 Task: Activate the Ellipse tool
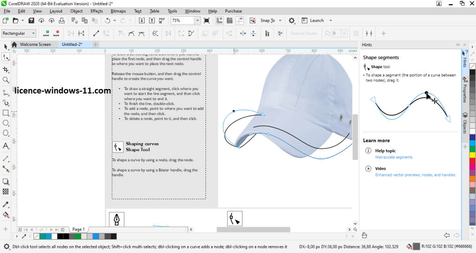[6, 123]
